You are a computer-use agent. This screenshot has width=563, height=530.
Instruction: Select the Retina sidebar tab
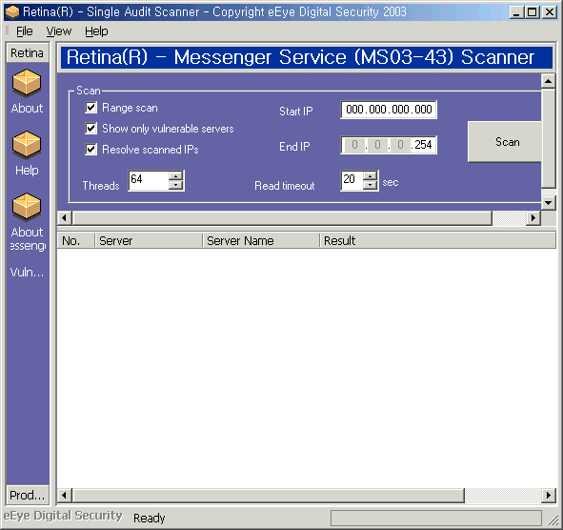(28, 52)
